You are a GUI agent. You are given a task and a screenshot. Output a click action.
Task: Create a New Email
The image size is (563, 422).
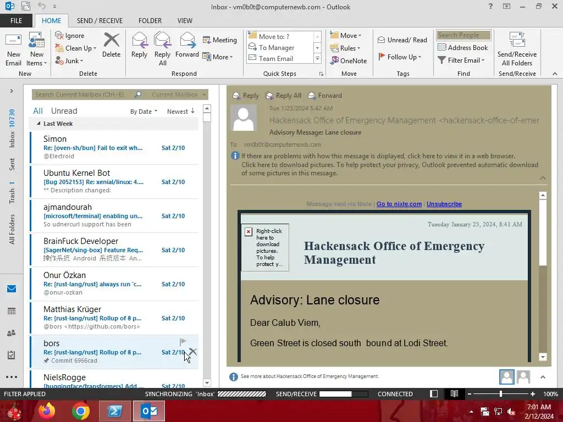coord(14,49)
